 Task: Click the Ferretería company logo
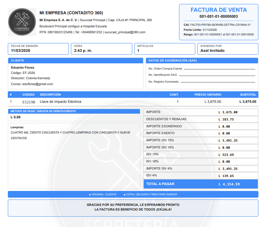(22, 22)
